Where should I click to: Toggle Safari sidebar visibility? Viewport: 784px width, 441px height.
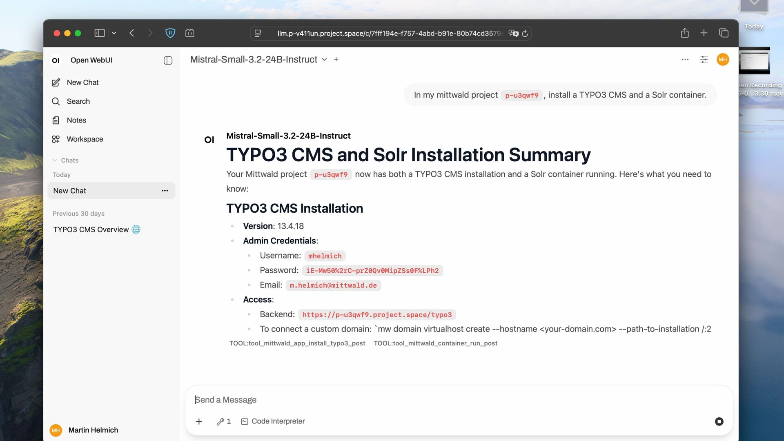100,33
